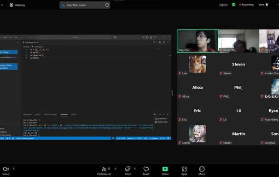Open the Participants panel
This screenshot has width=279, height=177.
coord(104,171)
